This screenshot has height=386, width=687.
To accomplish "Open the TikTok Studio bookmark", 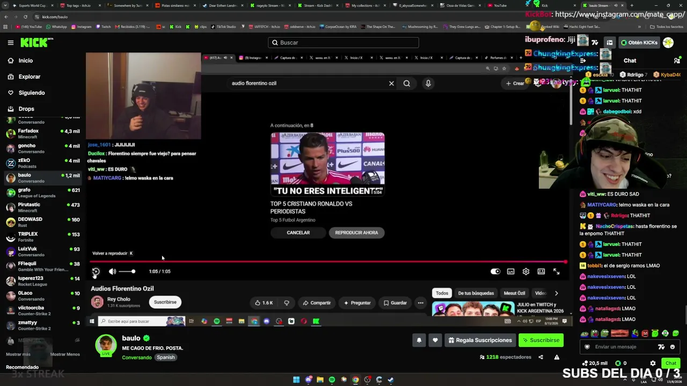I will point(224,27).
